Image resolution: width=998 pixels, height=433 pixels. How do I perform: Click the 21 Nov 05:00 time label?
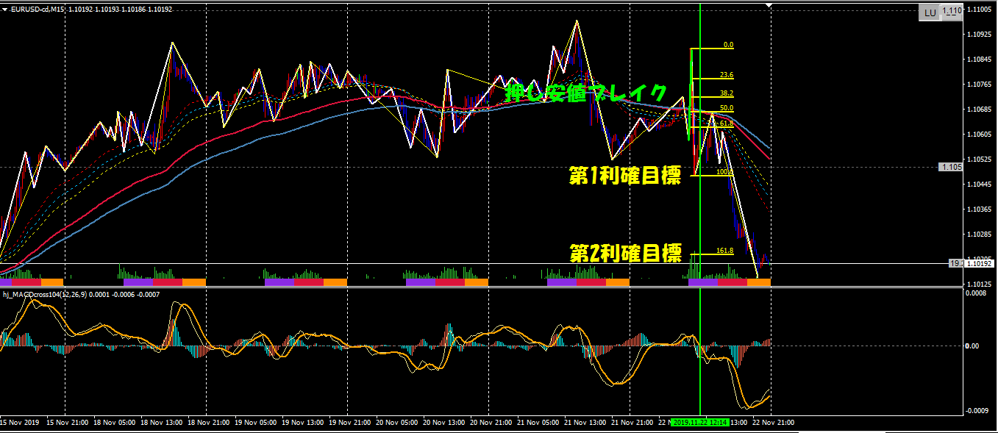click(538, 423)
